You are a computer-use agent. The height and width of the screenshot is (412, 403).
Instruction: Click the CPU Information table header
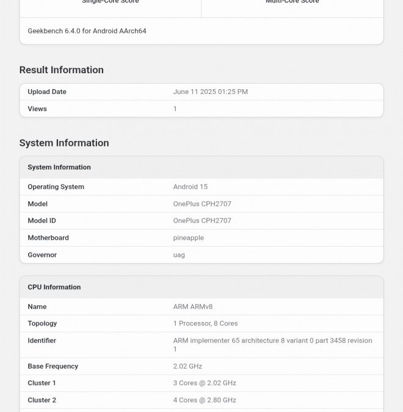[x=54, y=287]
